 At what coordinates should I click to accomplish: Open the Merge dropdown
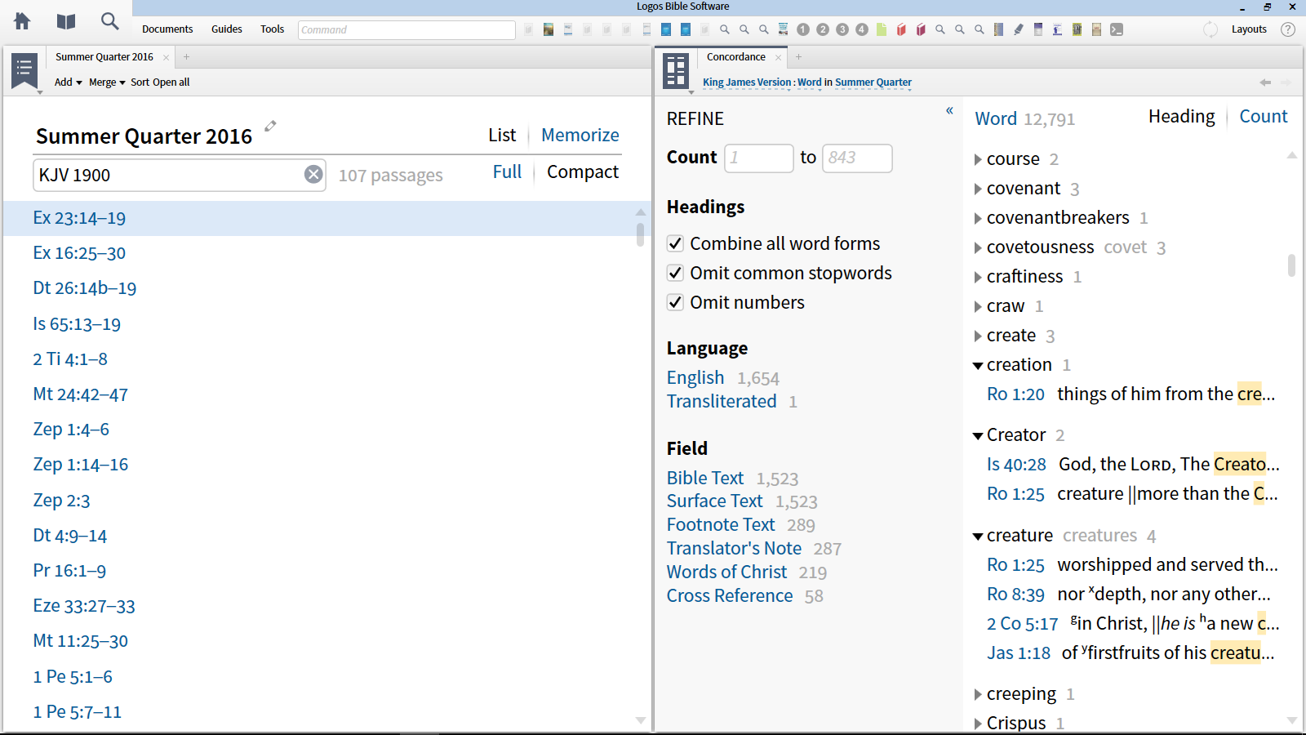click(107, 82)
